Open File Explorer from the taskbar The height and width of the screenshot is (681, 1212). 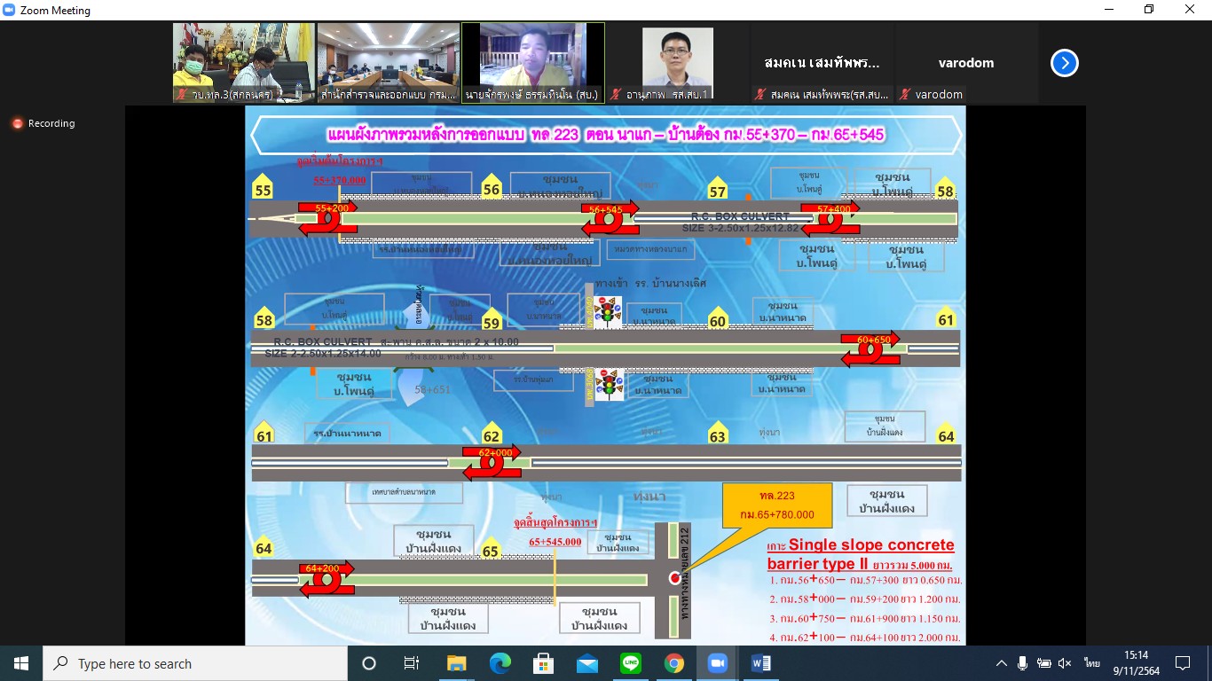point(456,663)
